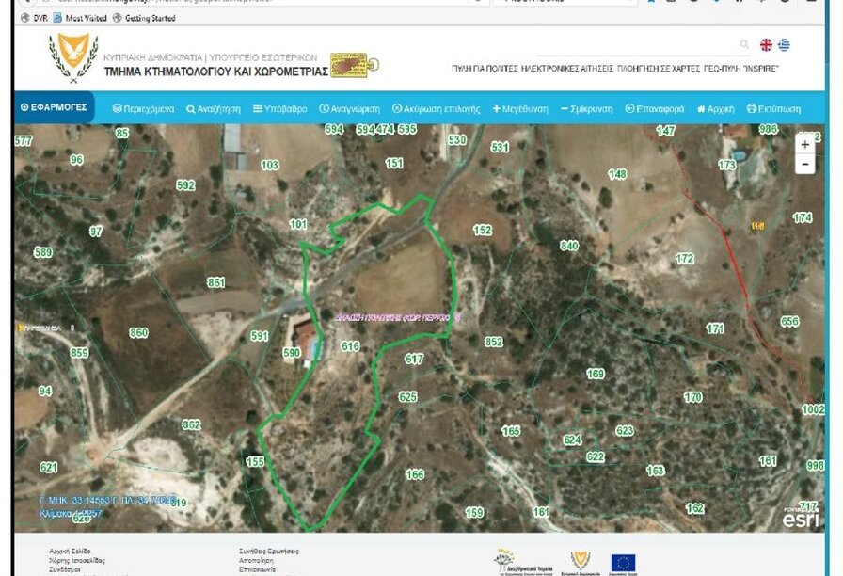Image resolution: width=843 pixels, height=576 pixels.
Task: Select Σμίκρυνση zoom-out tool
Action: [x=586, y=108]
